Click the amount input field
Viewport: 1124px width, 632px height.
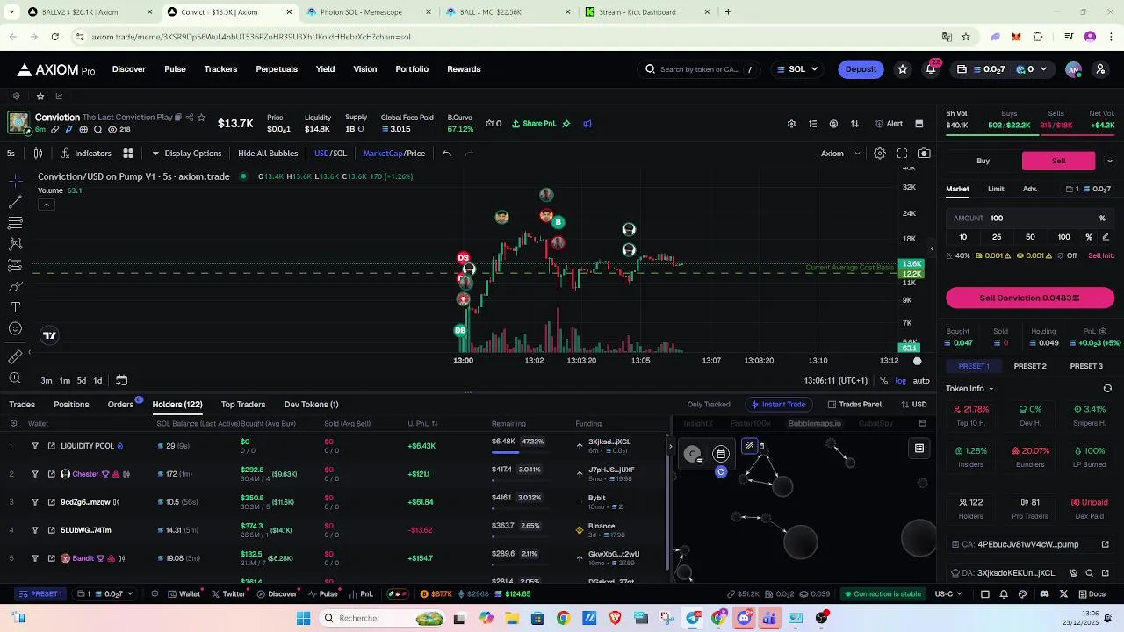1030,219
